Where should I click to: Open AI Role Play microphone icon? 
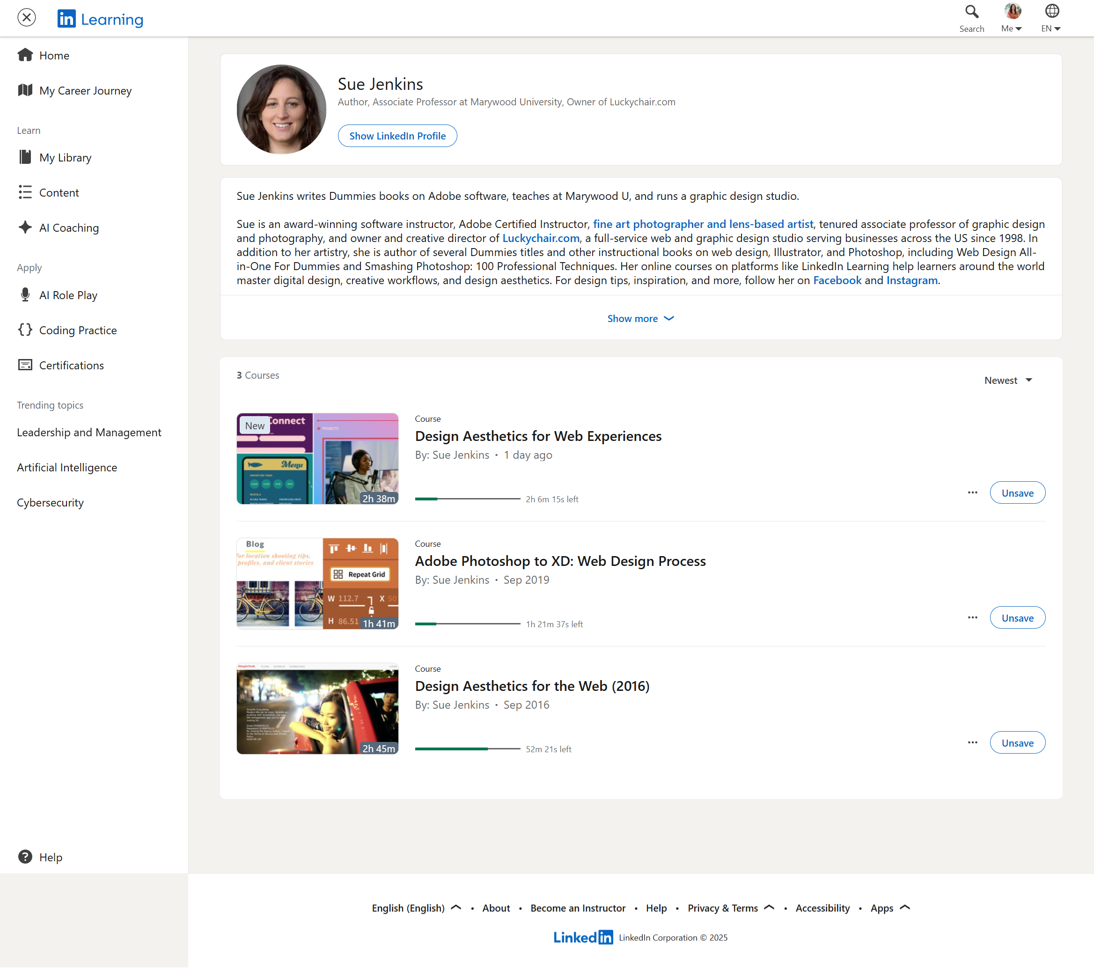tap(25, 294)
